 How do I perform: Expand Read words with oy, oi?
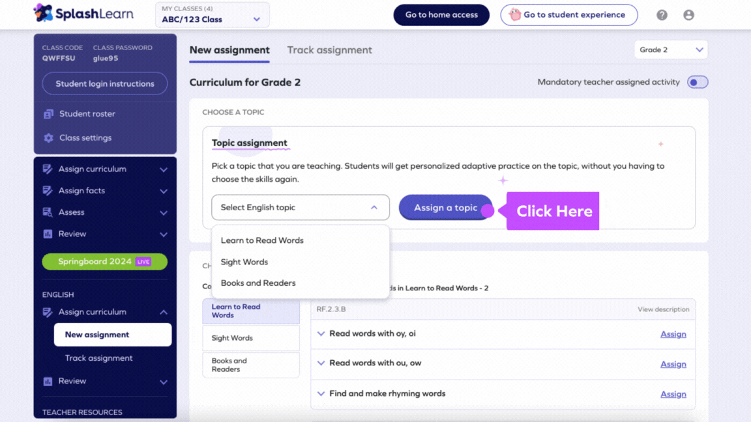(x=321, y=333)
